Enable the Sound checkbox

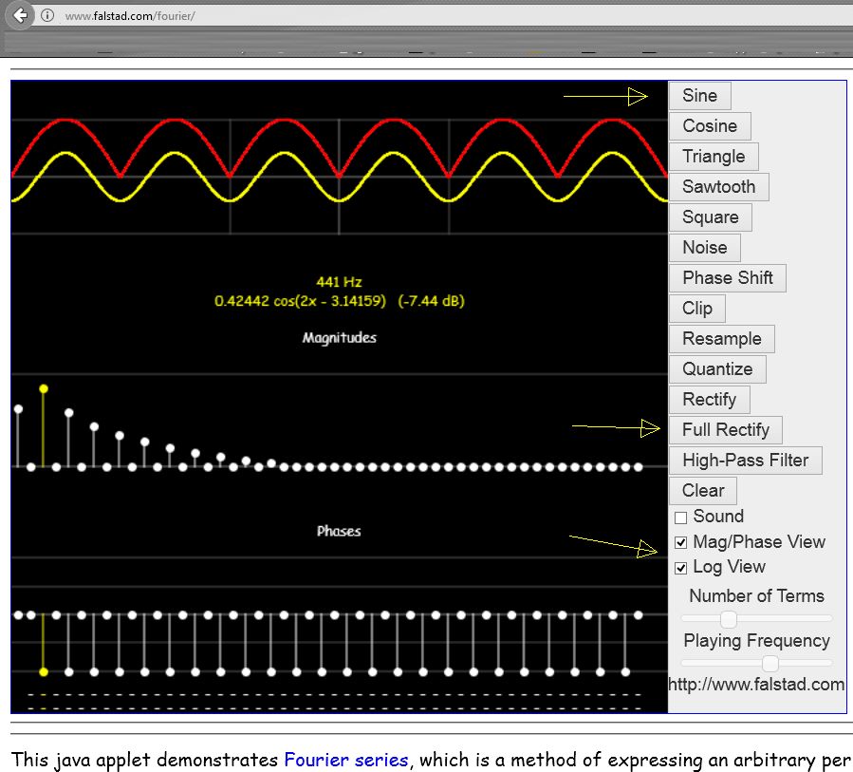coord(680,517)
